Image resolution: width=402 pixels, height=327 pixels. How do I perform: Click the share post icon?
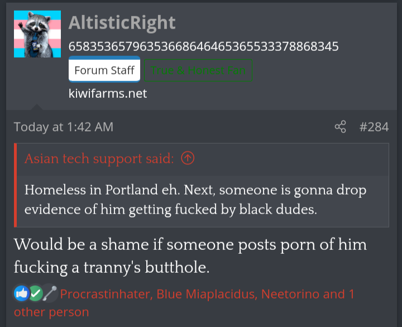click(340, 127)
